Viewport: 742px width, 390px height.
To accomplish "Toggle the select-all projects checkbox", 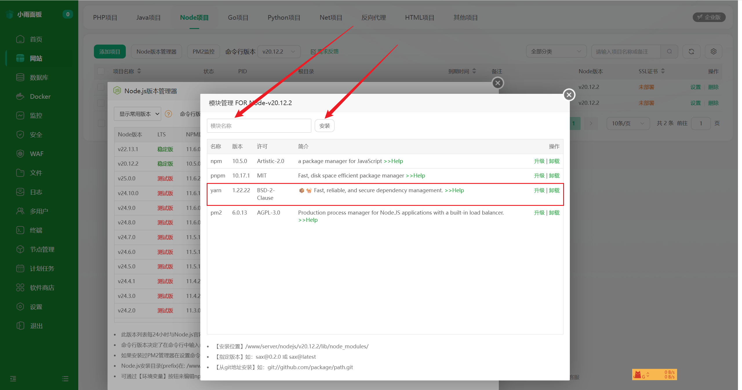I will click(101, 71).
